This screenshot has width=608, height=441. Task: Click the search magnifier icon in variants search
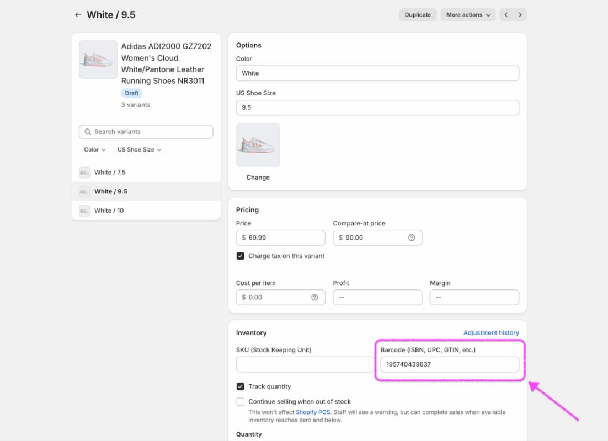[88, 132]
